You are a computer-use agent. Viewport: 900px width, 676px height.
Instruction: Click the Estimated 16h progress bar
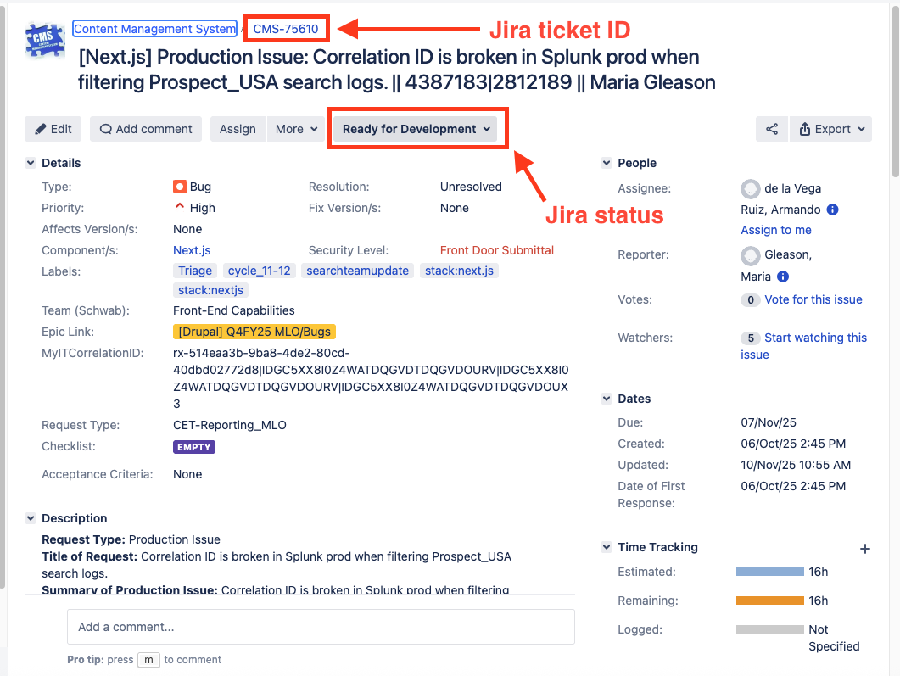coord(769,571)
